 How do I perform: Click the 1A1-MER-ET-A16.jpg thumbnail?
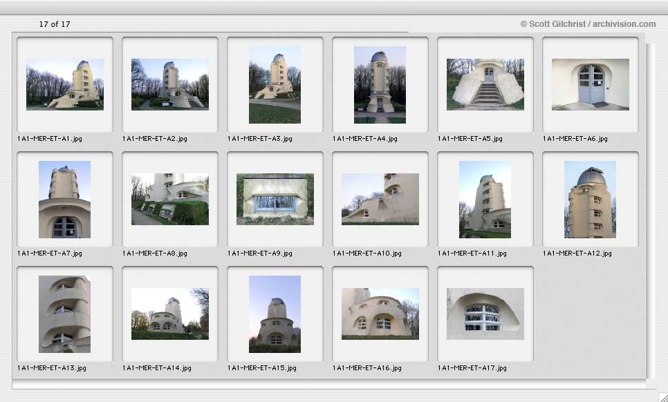(380, 314)
